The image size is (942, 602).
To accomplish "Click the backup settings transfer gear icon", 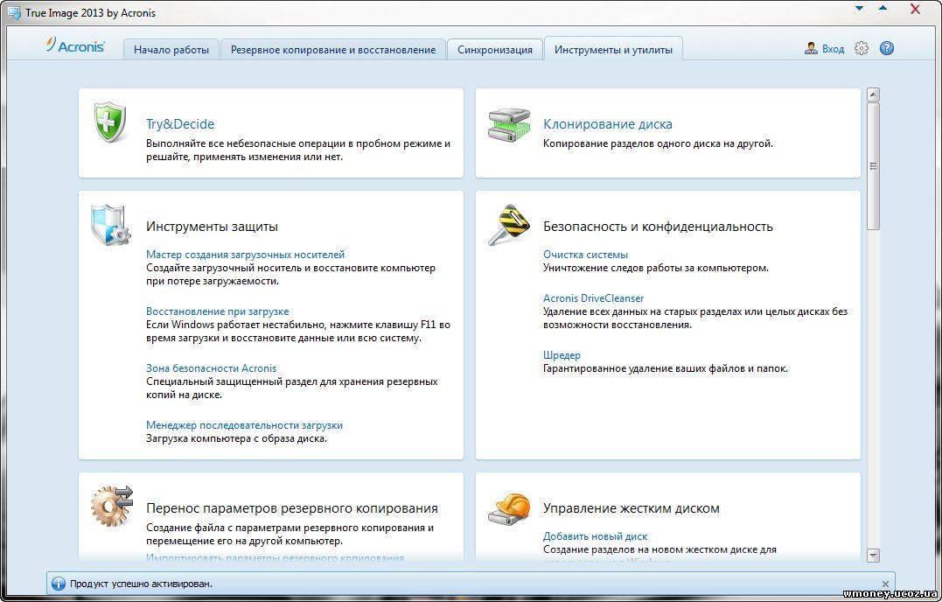I will pos(112,505).
